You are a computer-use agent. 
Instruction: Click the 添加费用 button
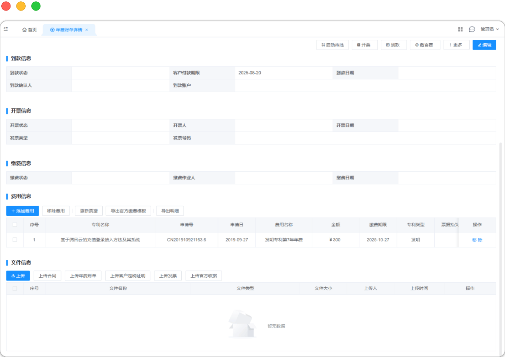click(23, 211)
